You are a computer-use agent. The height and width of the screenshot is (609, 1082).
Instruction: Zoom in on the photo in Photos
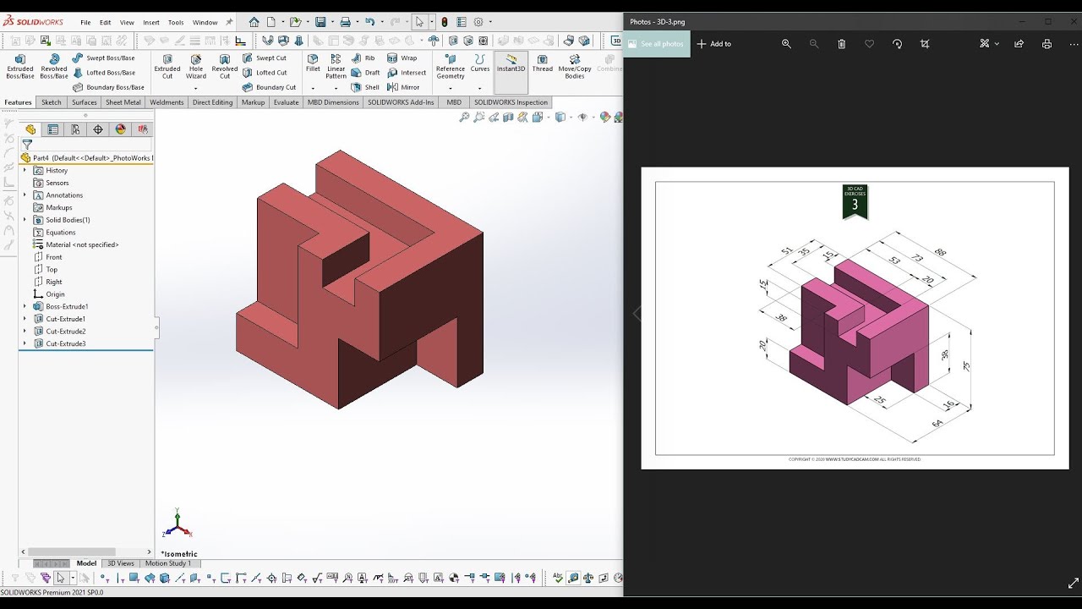(x=786, y=44)
